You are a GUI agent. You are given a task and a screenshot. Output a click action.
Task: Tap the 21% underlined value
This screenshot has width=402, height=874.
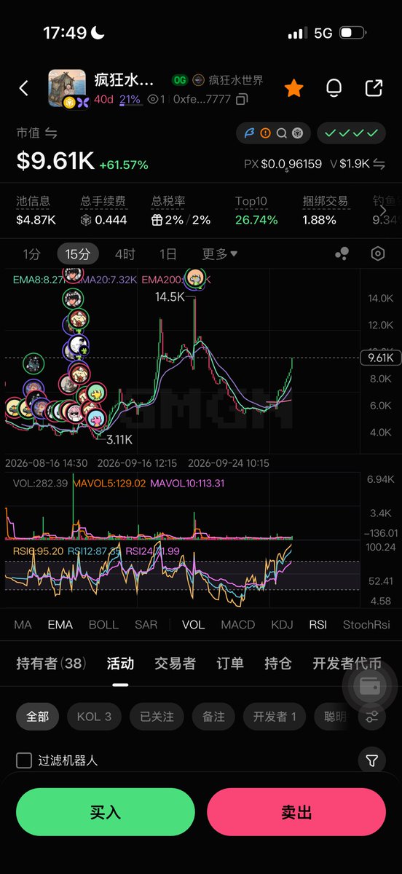tap(130, 99)
